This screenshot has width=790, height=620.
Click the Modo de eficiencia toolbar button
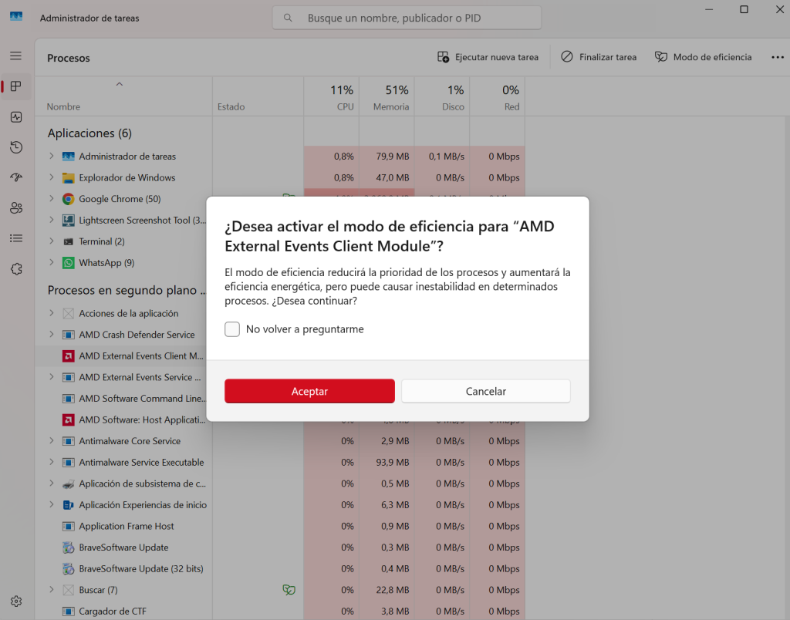tap(704, 57)
